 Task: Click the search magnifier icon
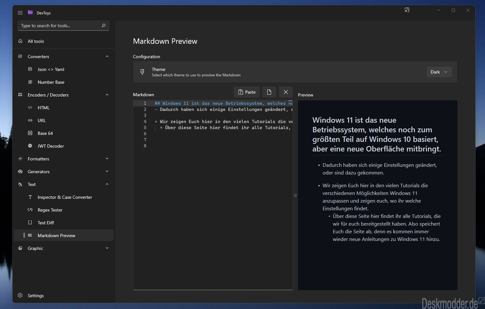pos(104,26)
